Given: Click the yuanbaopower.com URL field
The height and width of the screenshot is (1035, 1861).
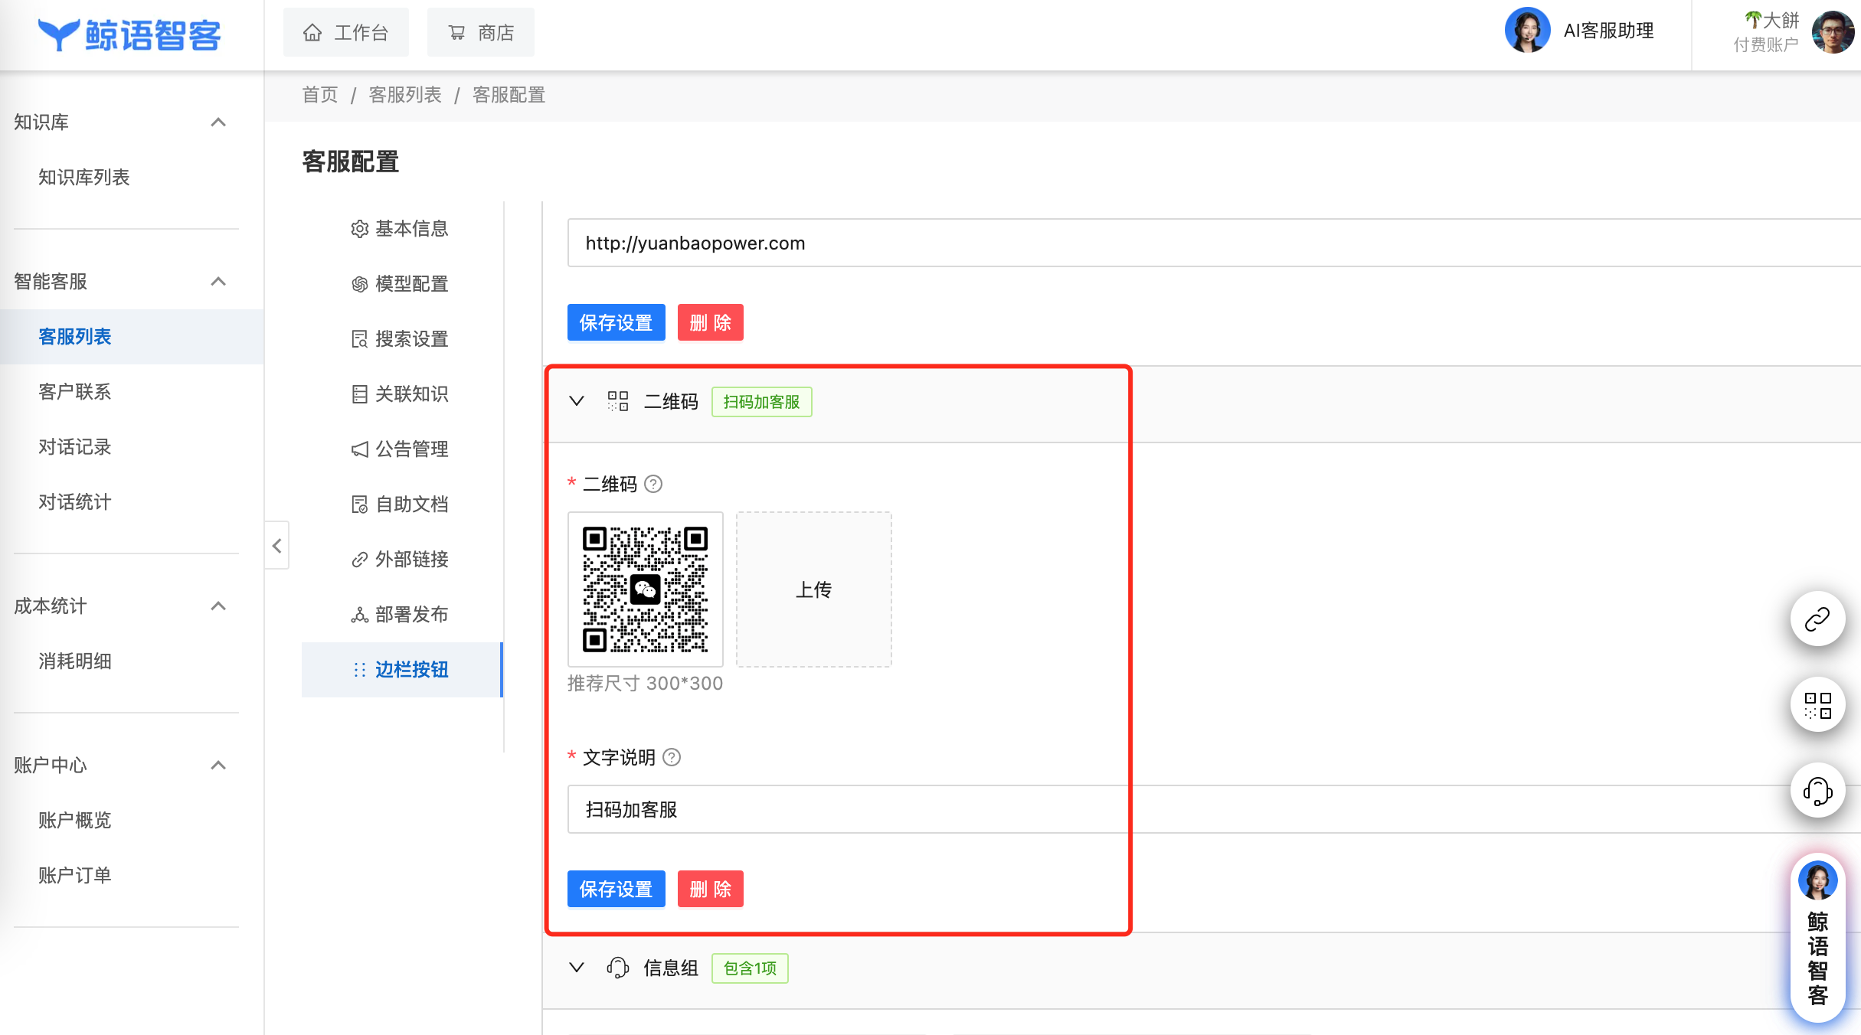Looking at the screenshot, I should pyautogui.click(x=1214, y=243).
